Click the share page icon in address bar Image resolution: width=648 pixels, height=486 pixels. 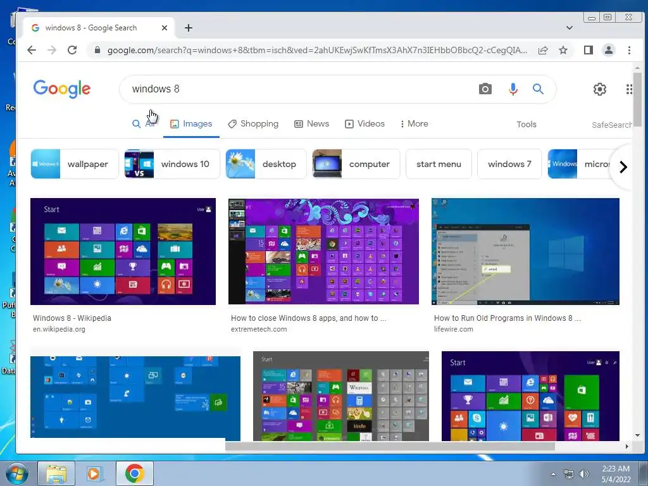[543, 51]
